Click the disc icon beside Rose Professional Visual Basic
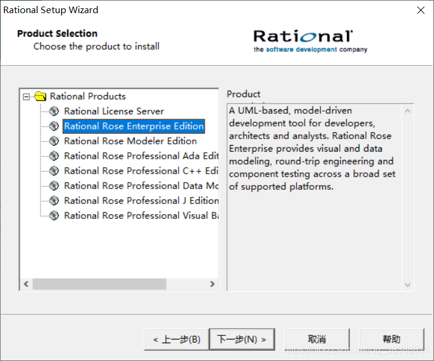 pyautogui.click(x=54, y=215)
